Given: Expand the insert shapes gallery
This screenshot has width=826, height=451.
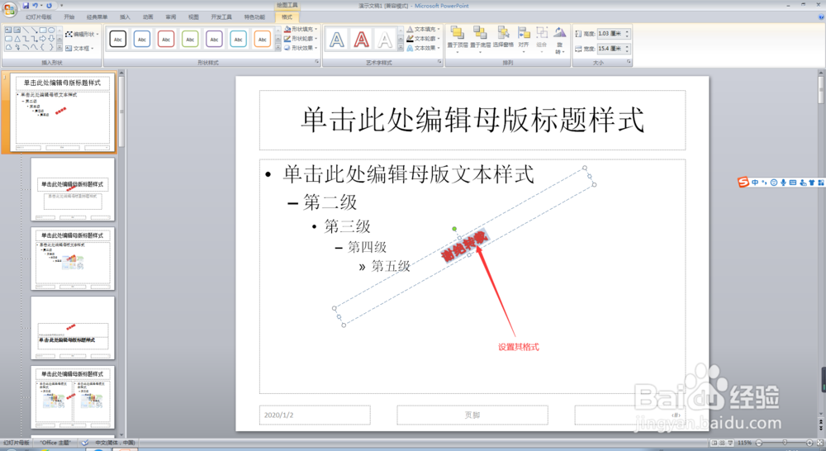Looking at the screenshot, I should [59, 48].
